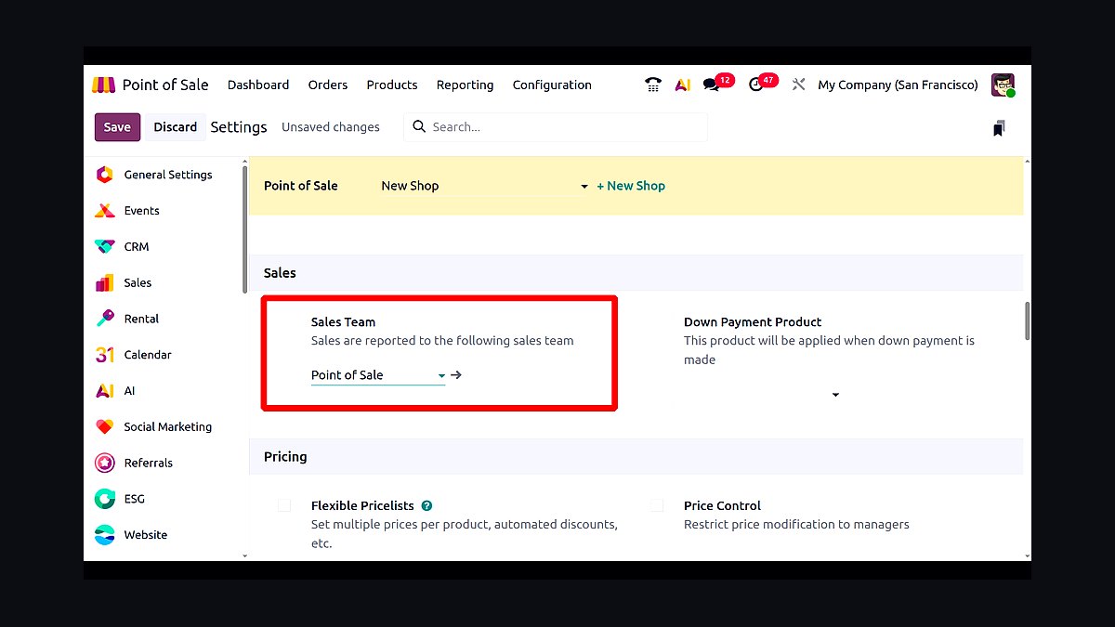Image resolution: width=1115 pixels, height=627 pixels.
Task: Click the Flexible Pricelists help question icon
Action: [426, 506]
